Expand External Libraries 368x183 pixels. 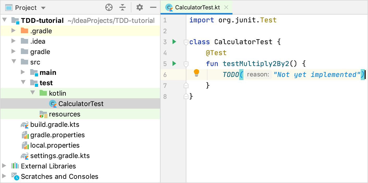[x=4, y=166]
